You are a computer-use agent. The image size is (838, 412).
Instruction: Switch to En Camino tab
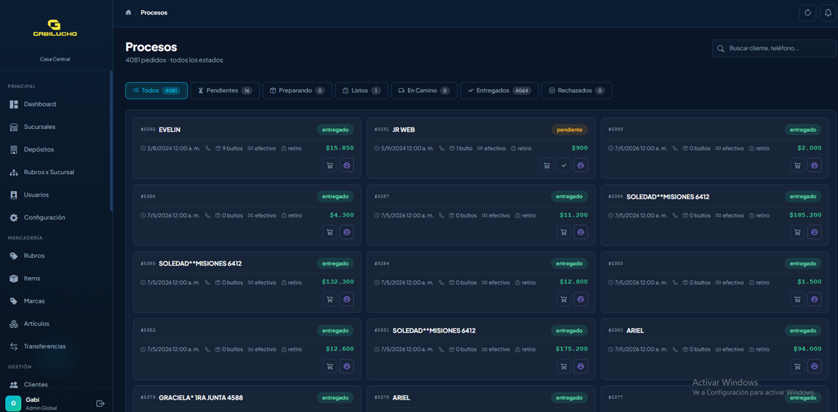click(x=424, y=90)
